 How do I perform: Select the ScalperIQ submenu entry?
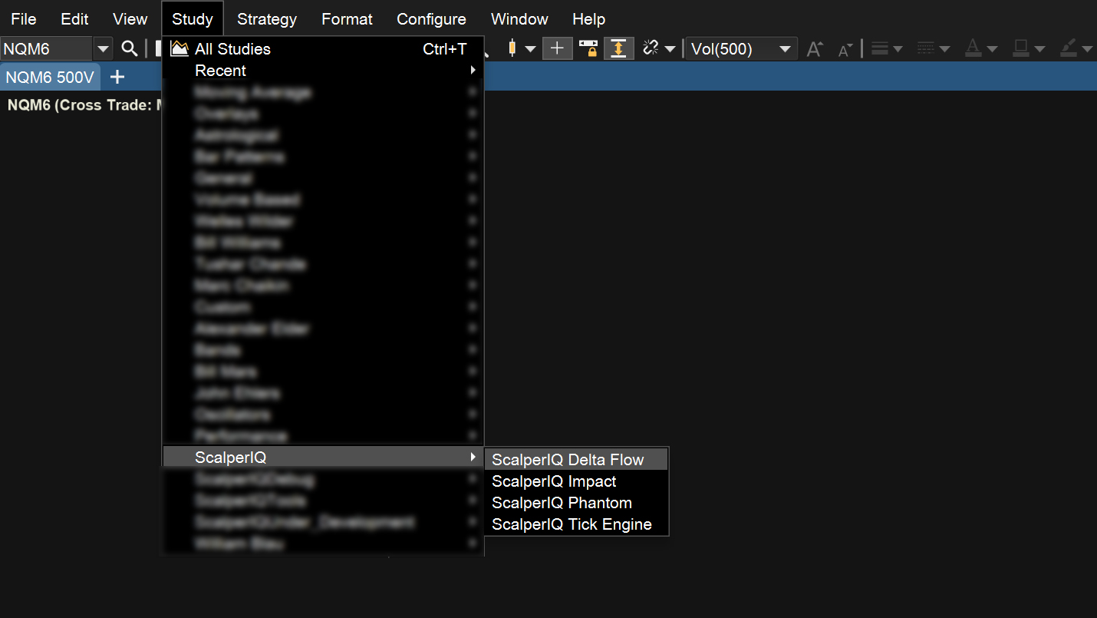point(323,458)
